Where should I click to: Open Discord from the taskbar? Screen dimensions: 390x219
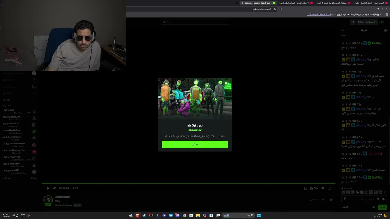pos(178,215)
